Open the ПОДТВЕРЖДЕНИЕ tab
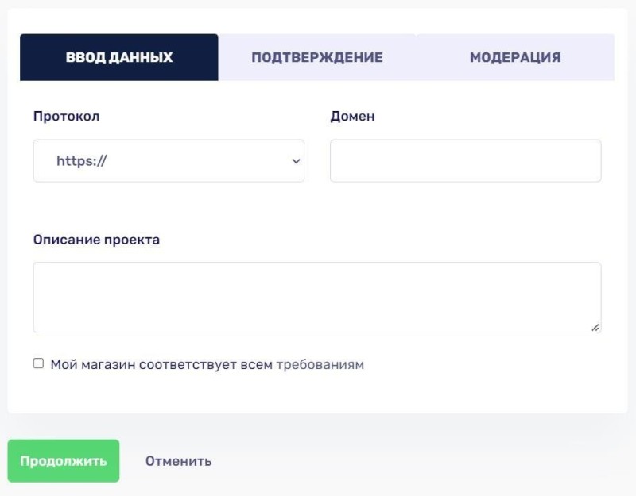 (317, 57)
